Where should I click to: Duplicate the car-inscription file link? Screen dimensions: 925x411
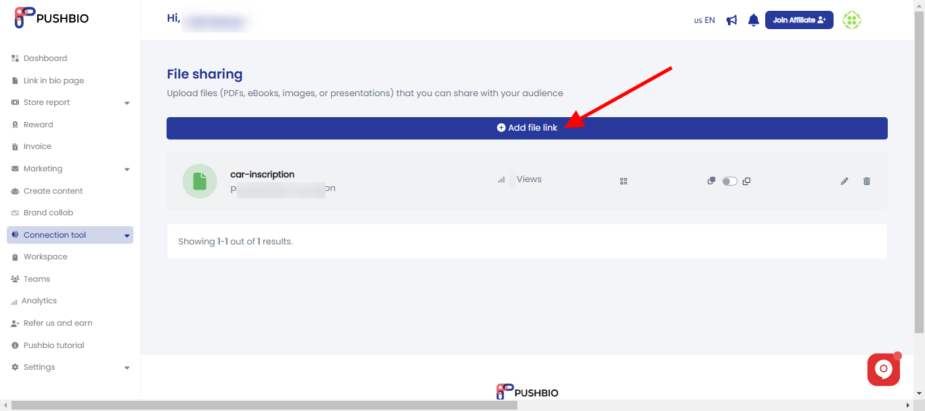(746, 181)
